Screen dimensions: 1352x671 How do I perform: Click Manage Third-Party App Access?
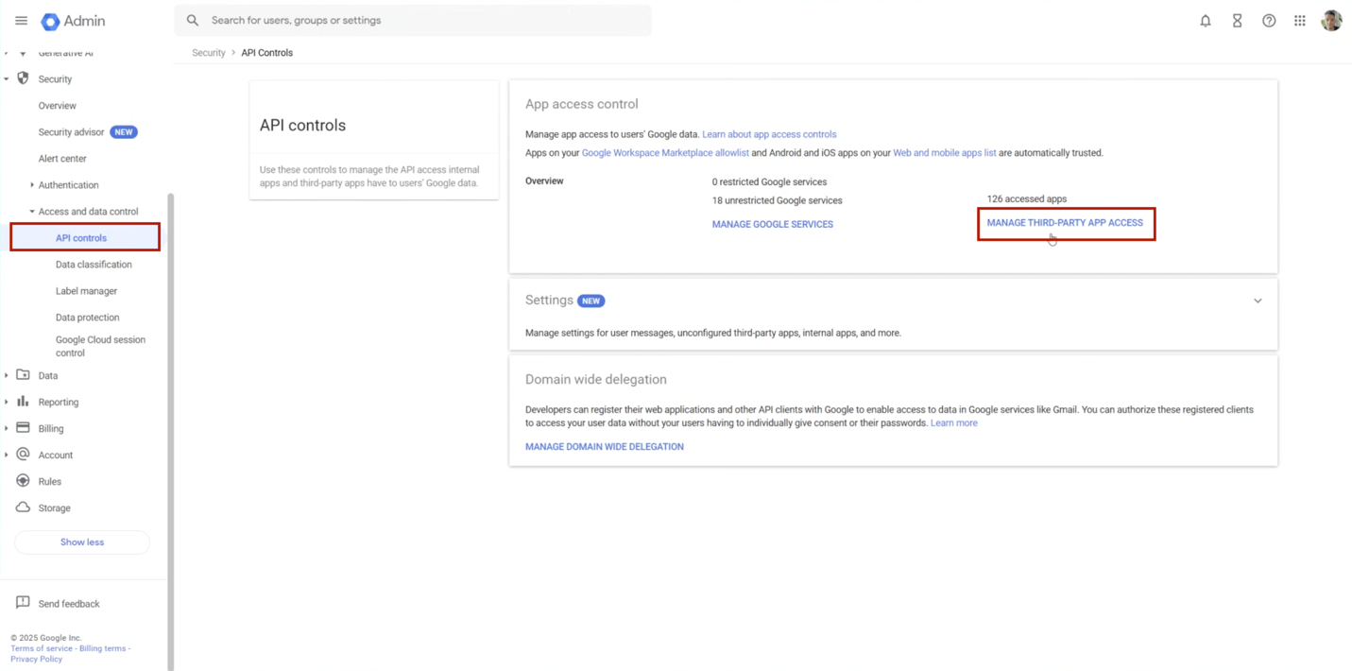point(1065,223)
